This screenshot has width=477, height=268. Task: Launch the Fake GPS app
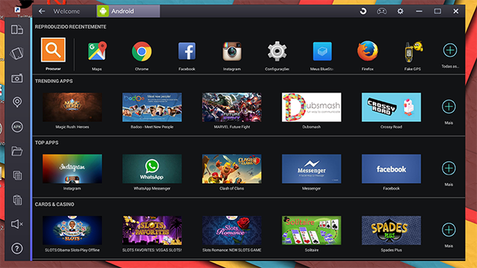(x=413, y=52)
